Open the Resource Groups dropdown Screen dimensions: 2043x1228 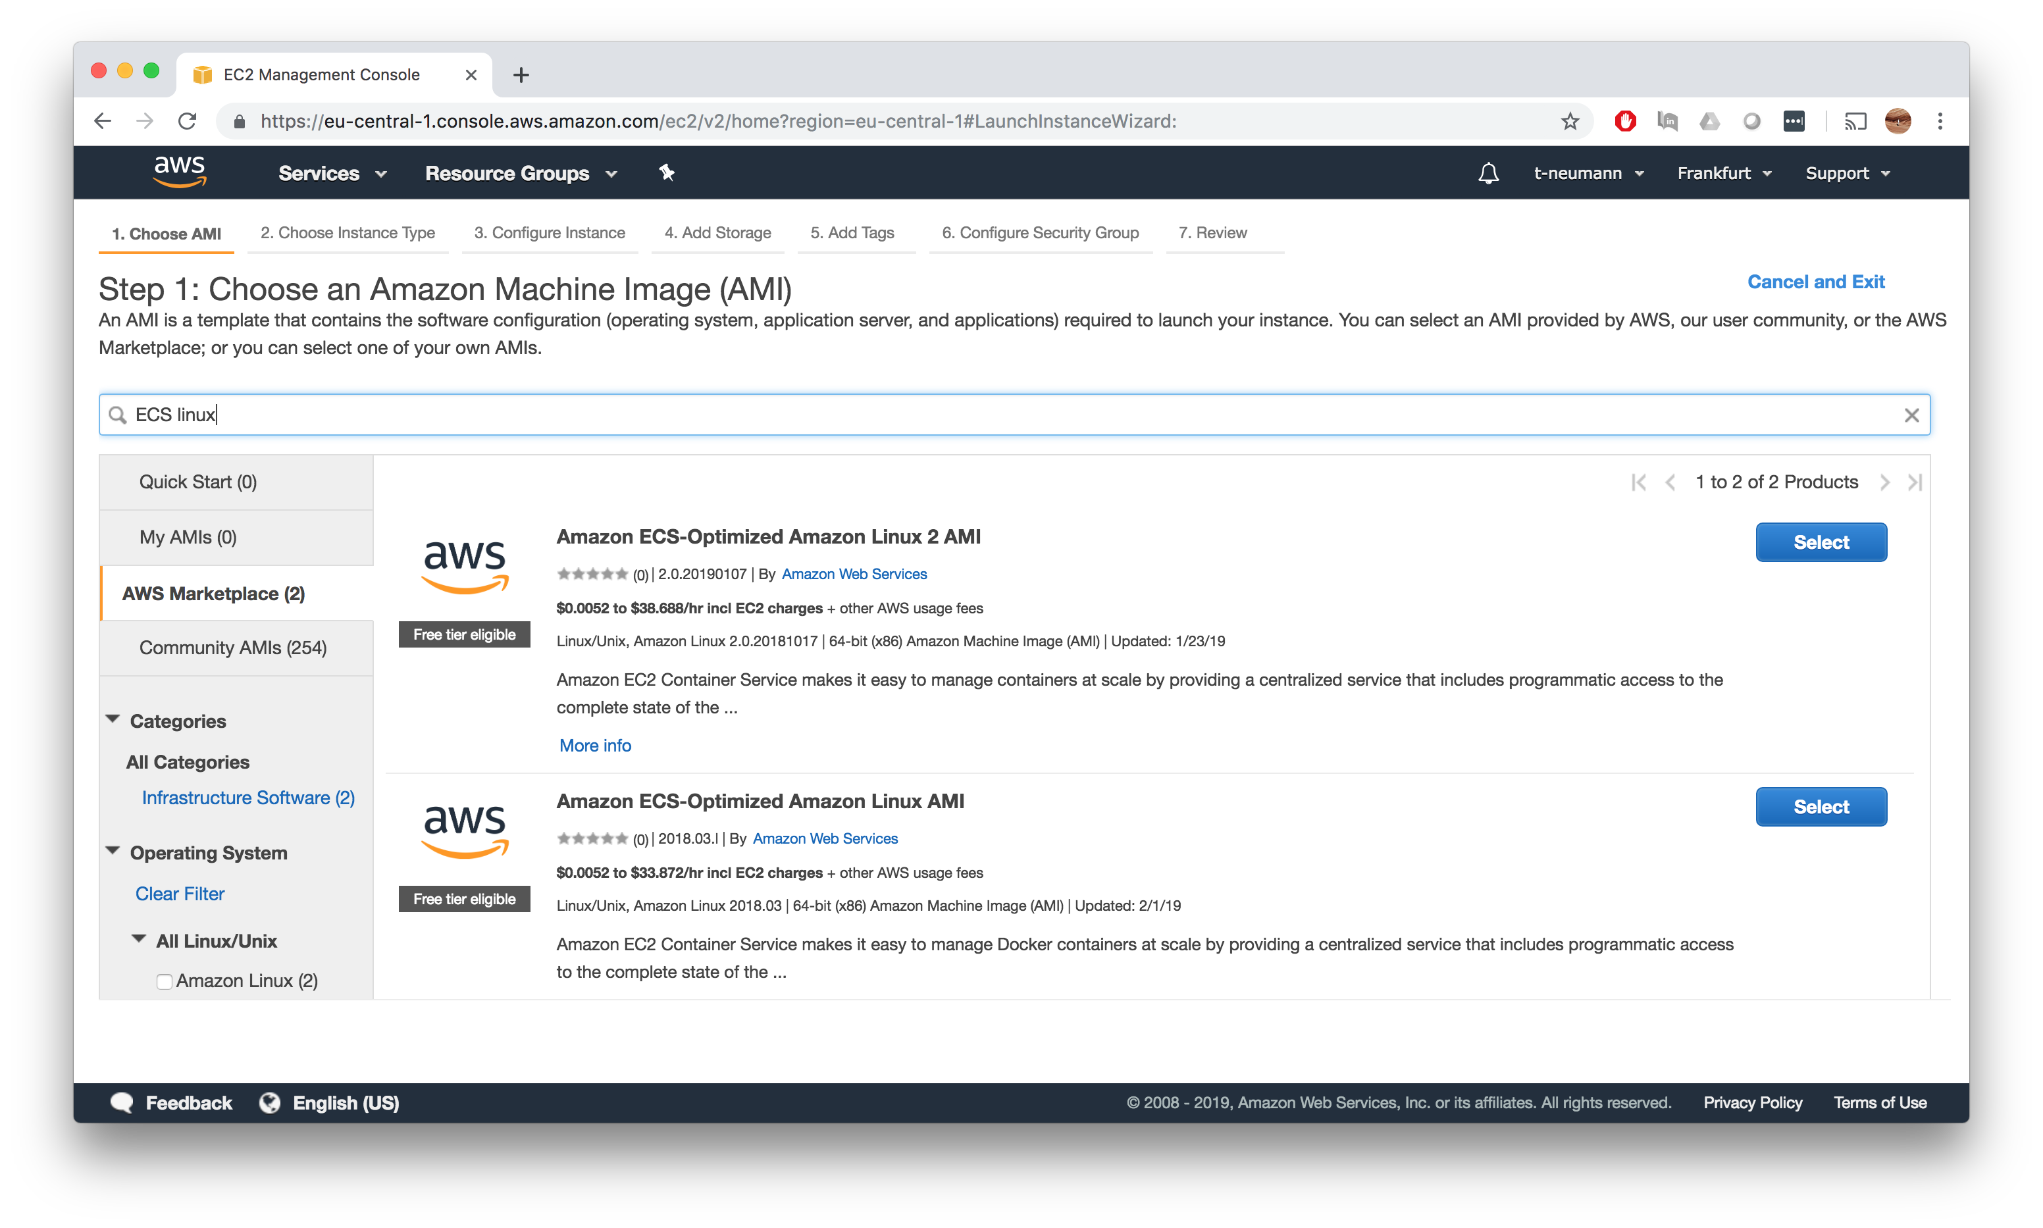(x=521, y=173)
